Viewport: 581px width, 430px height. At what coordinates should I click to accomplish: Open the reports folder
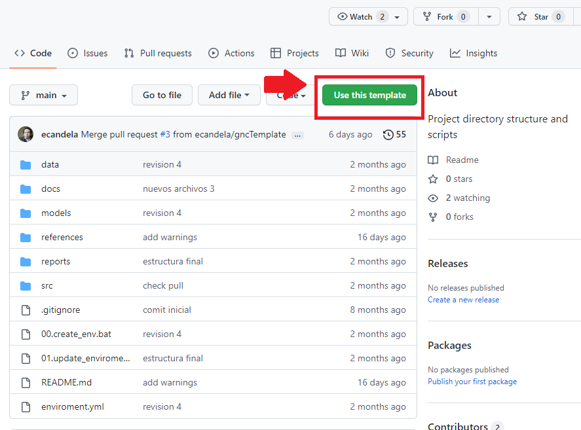pyautogui.click(x=56, y=262)
